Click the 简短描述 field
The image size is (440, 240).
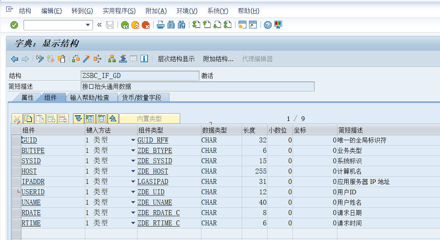(x=198, y=86)
